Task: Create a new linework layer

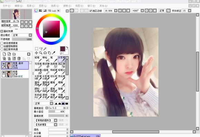Action: [x=9, y=54]
